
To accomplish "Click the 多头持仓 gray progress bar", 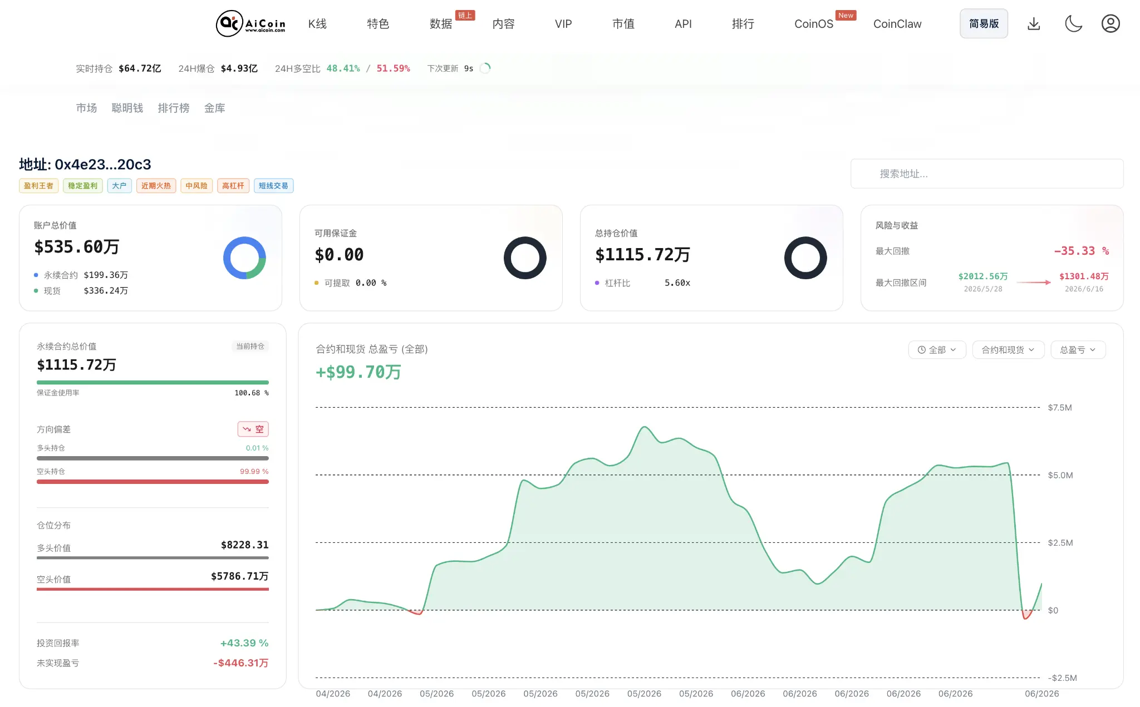I will click(x=153, y=458).
